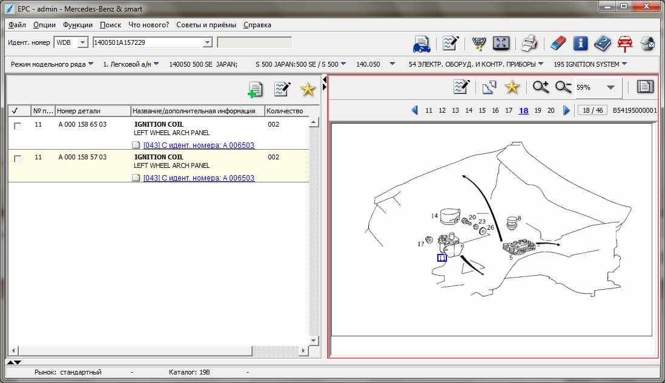Open the WDB identifier prefix dropdown

point(83,42)
